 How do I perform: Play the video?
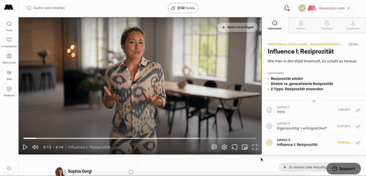tap(25, 147)
